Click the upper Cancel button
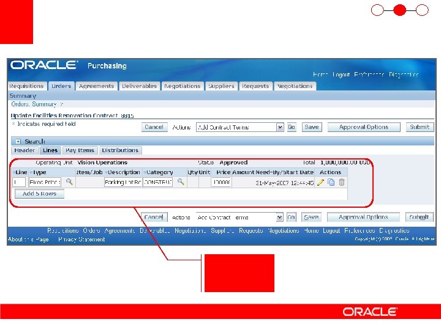The width and height of the screenshot is (441, 330). 154,127
